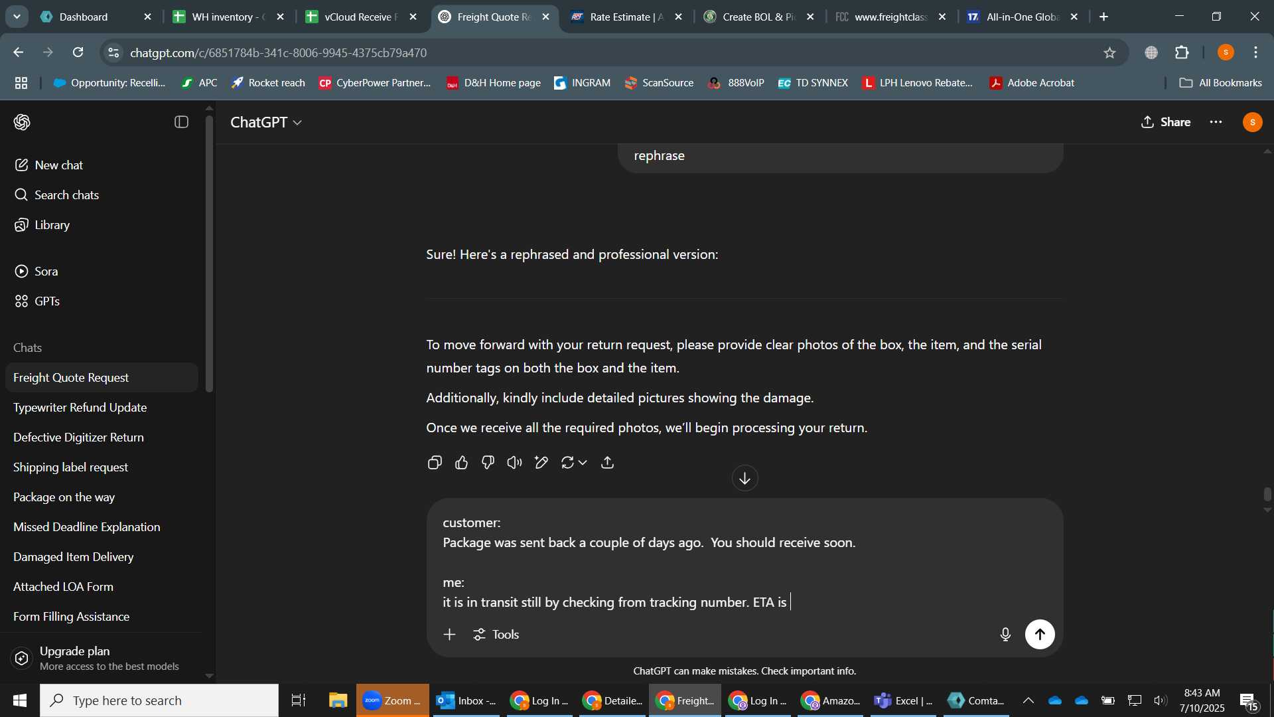Jump to bottom with down-arrow button
Screen dimensions: 1274x717
pyautogui.click(x=744, y=478)
